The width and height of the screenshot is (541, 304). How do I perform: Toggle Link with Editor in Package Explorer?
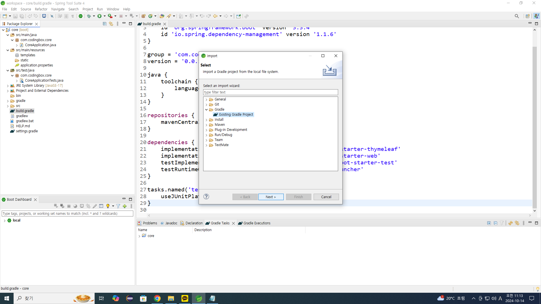point(111,24)
